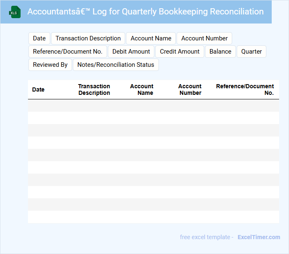Click the Reviewed By tag

50,65
